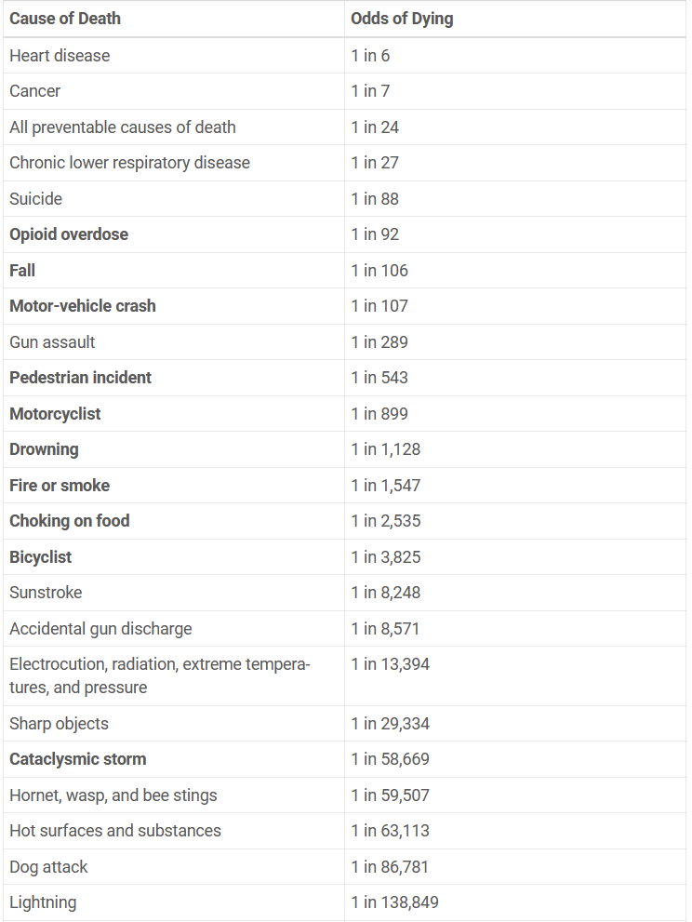Select the "Pedestrian incident" bold text
Screen dimensions: 692x922
tap(80, 378)
